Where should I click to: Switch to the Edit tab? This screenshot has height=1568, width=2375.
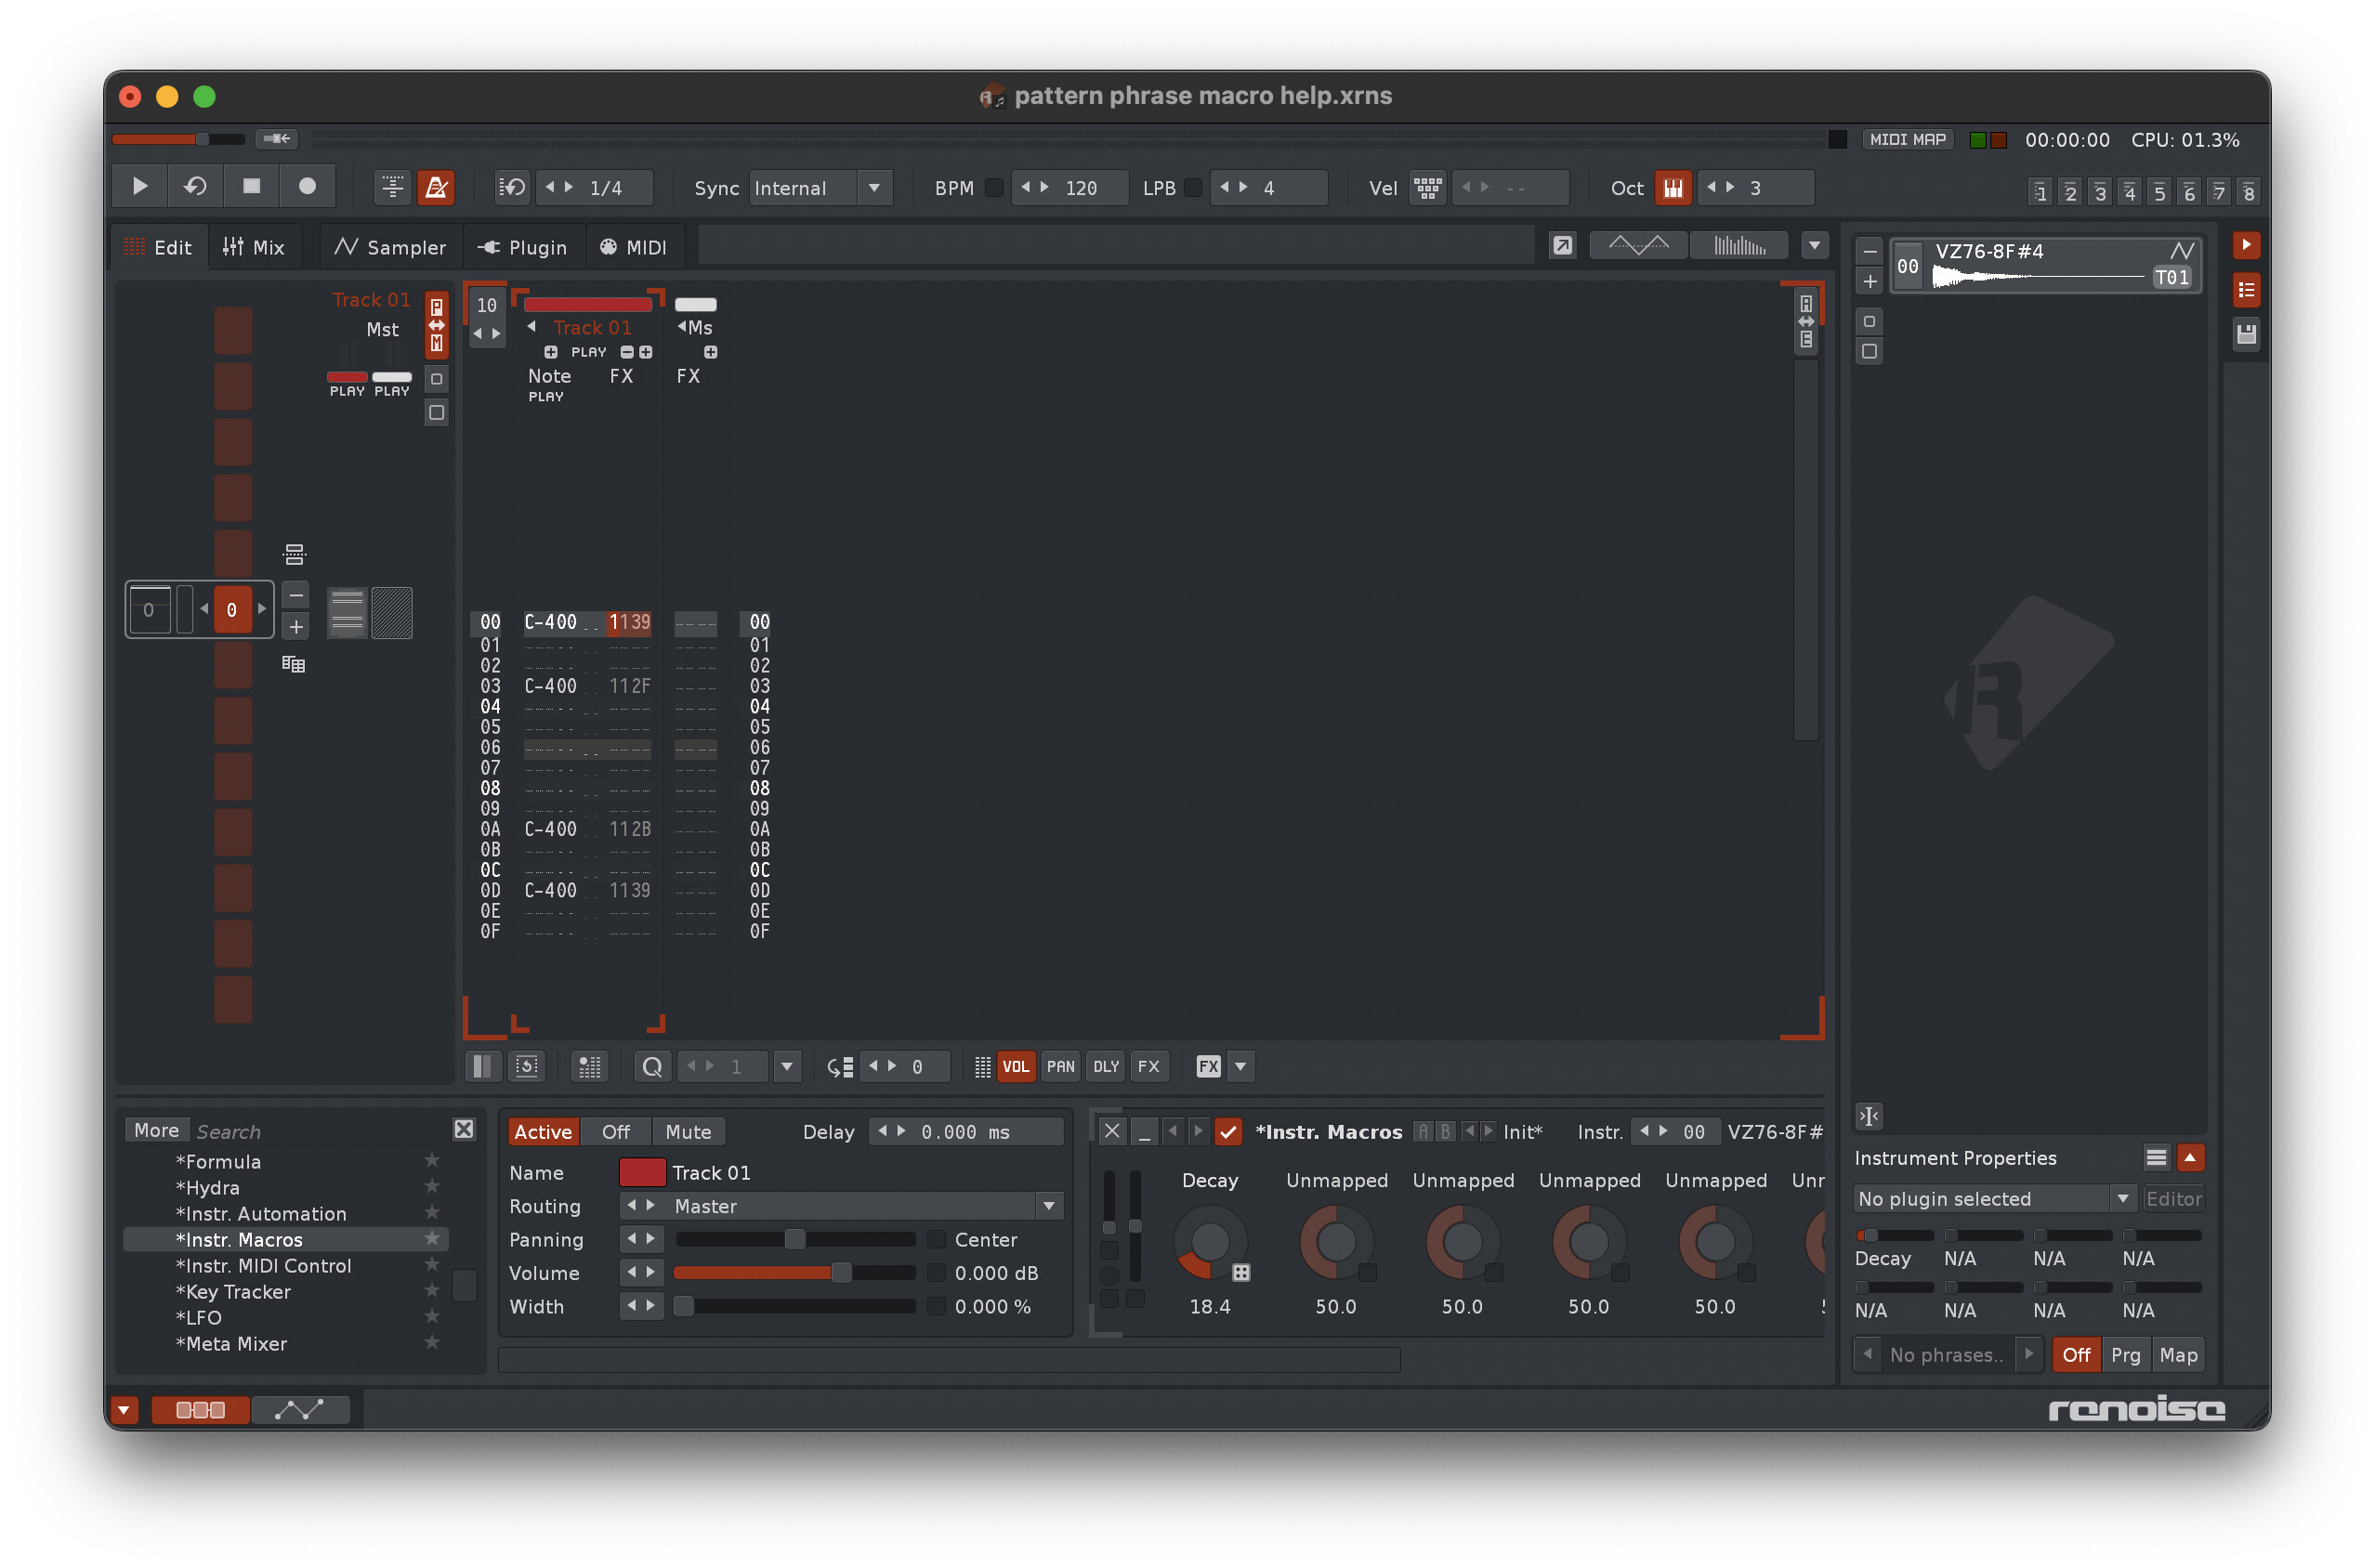(159, 247)
